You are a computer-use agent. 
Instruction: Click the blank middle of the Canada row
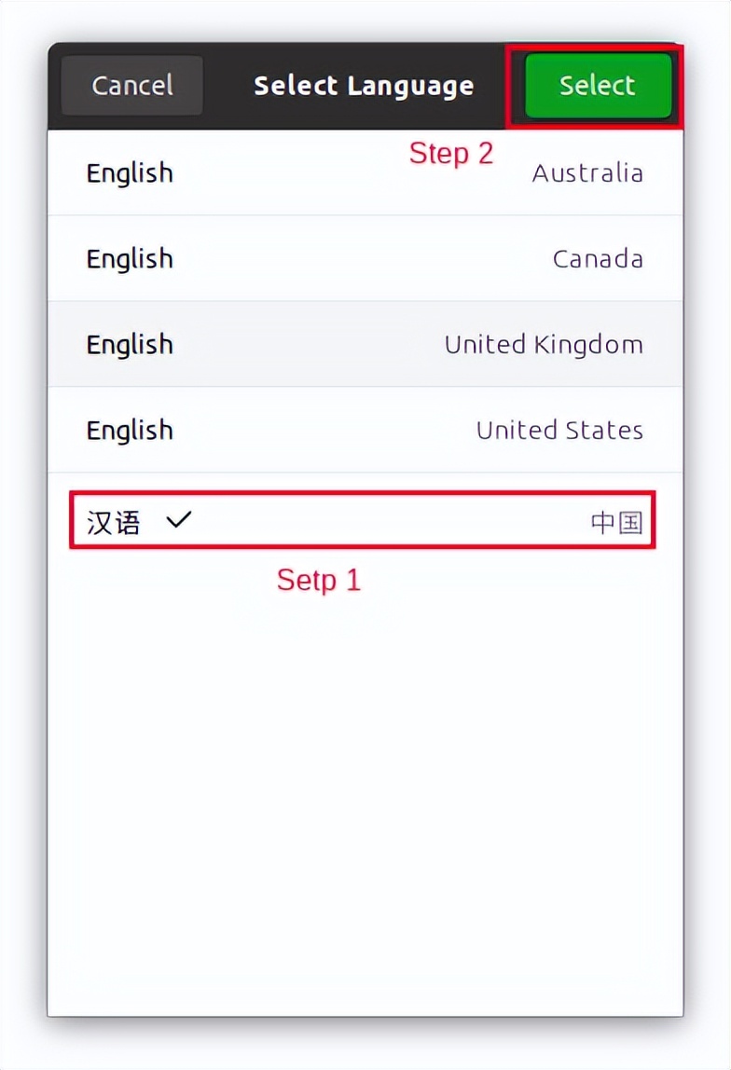[x=364, y=259]
